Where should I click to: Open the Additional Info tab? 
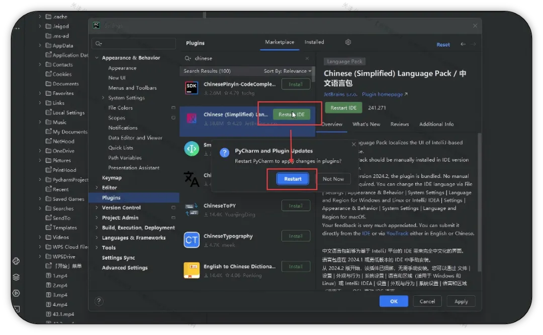(436, 124)
